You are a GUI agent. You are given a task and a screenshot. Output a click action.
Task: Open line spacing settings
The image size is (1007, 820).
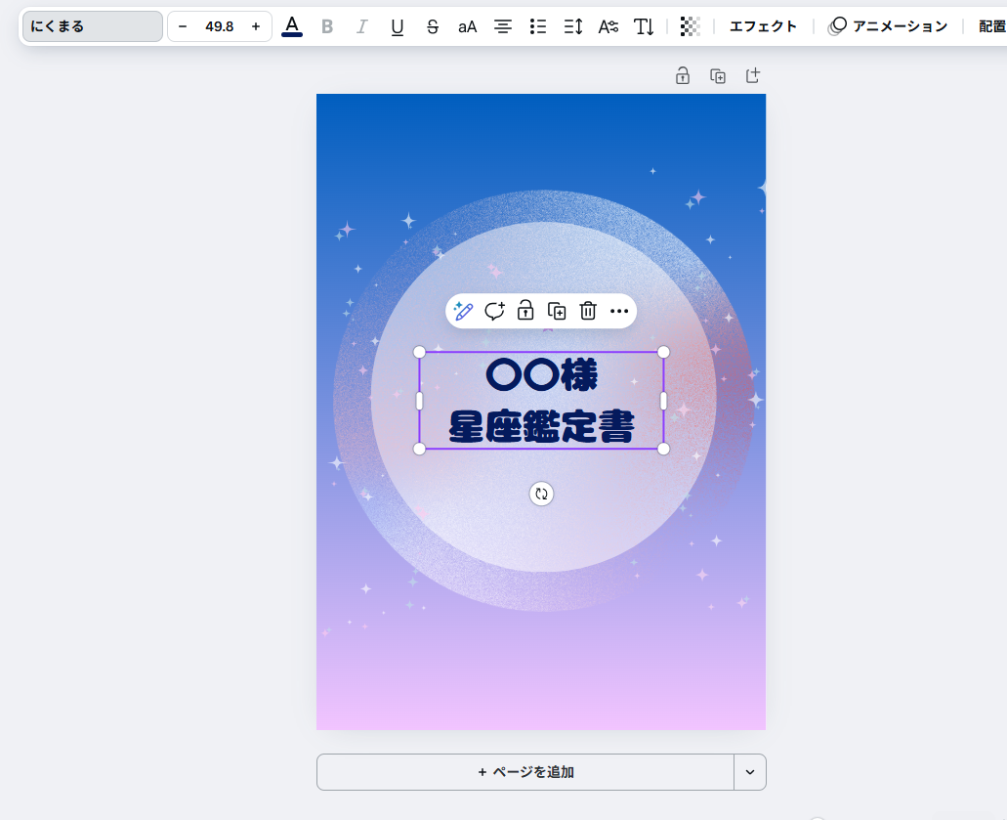pos(573,26)
